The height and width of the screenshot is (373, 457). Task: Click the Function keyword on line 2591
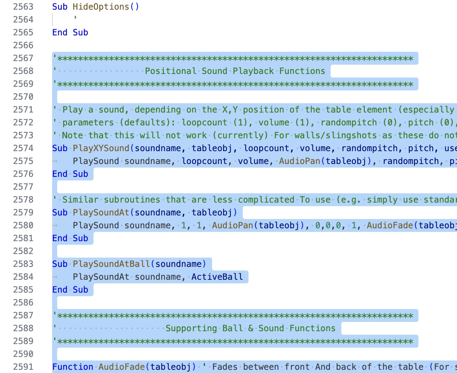[73, 367]
